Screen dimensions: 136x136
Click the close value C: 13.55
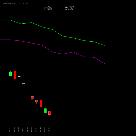48,7
